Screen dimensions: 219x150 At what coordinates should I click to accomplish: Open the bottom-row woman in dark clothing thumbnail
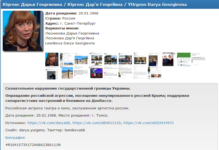tap(52, 74)
